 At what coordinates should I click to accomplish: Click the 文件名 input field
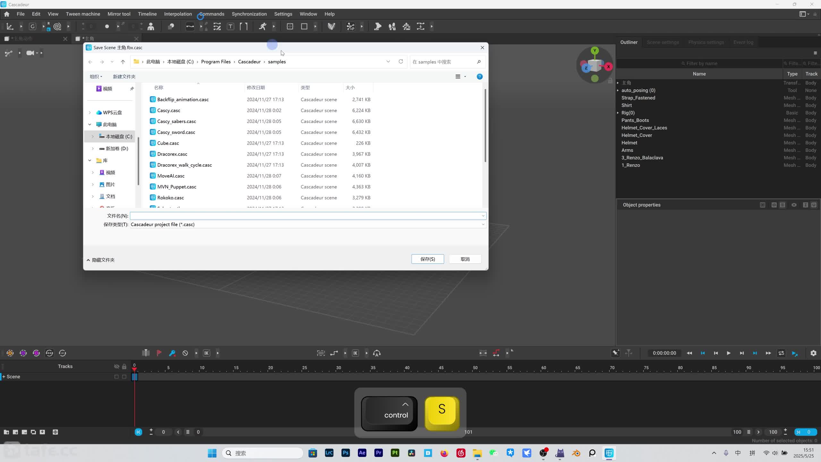(x=308, y=216)
